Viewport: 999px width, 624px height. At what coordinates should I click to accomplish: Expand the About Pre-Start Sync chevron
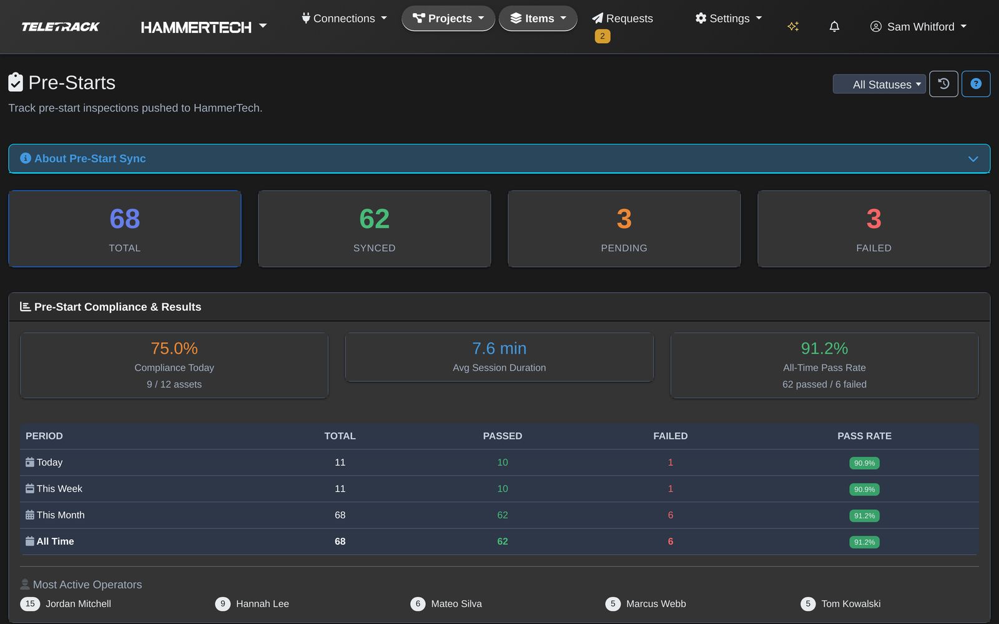(973, 158)
